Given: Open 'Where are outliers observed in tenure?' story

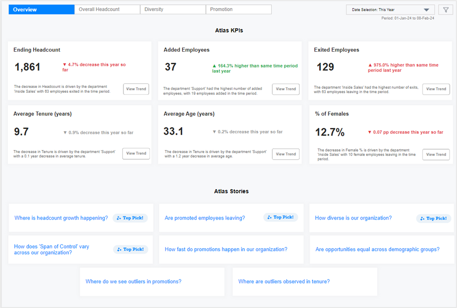Looking at the screenshot, I should tap(284, 281).
